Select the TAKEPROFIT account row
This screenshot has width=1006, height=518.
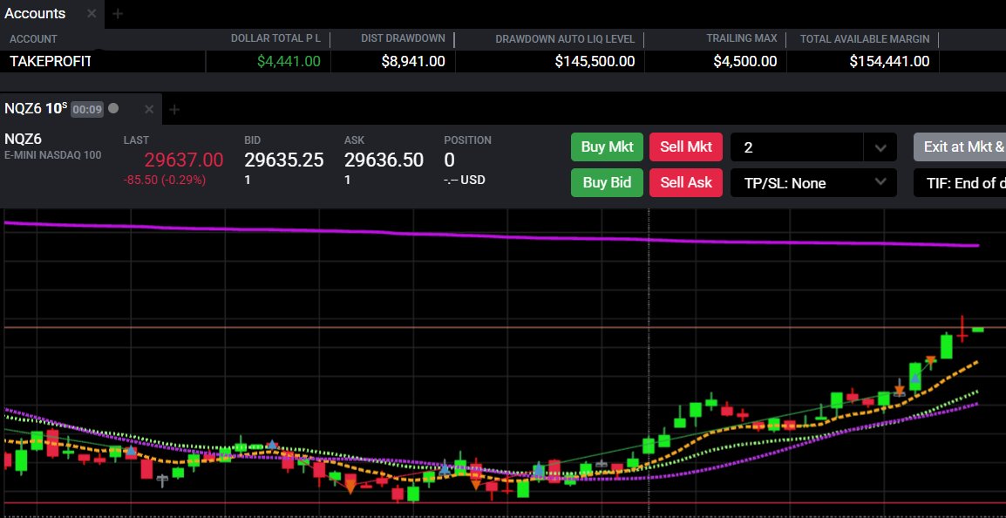pyautogui.click(x=503, y=62)
